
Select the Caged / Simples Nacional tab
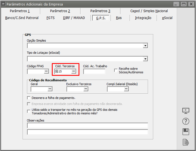pyautogui.click(x=149, y=11)
